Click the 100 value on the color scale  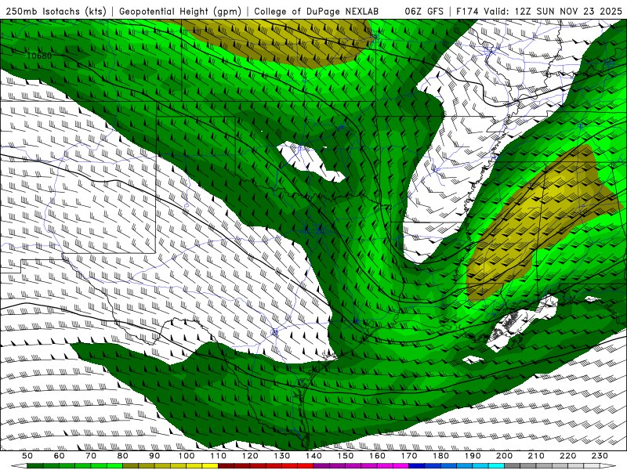187,456
